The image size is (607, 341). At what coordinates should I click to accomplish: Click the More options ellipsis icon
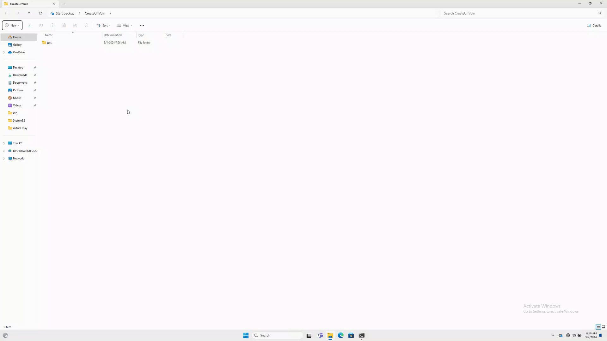point(142,25)
